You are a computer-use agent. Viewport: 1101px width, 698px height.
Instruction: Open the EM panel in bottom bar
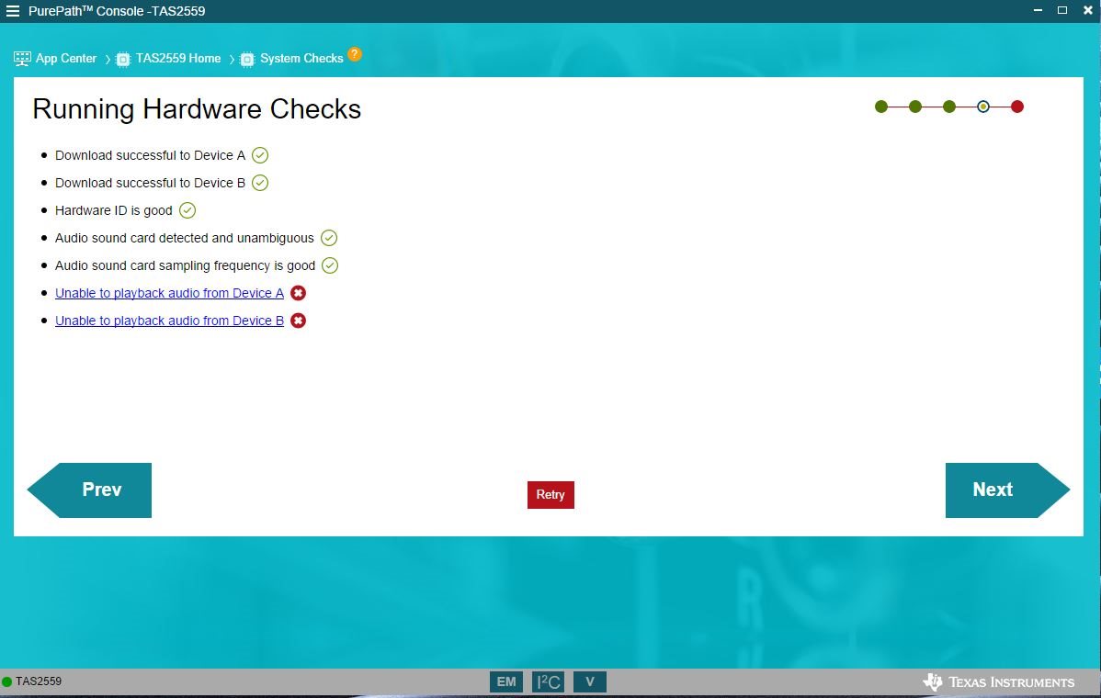click(x=506, y=681)
